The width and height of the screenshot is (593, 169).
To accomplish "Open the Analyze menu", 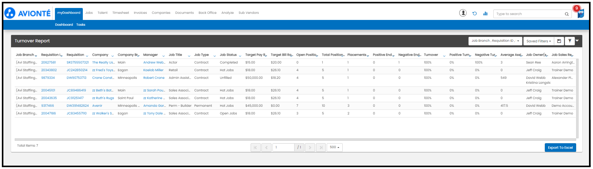I will point(228,13).
